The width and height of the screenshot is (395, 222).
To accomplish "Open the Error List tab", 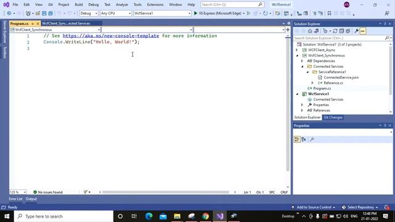I will click(15, 199).
